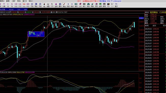
Task: Click the blue rectangle drawn on chart
Action: coord(36,34)
